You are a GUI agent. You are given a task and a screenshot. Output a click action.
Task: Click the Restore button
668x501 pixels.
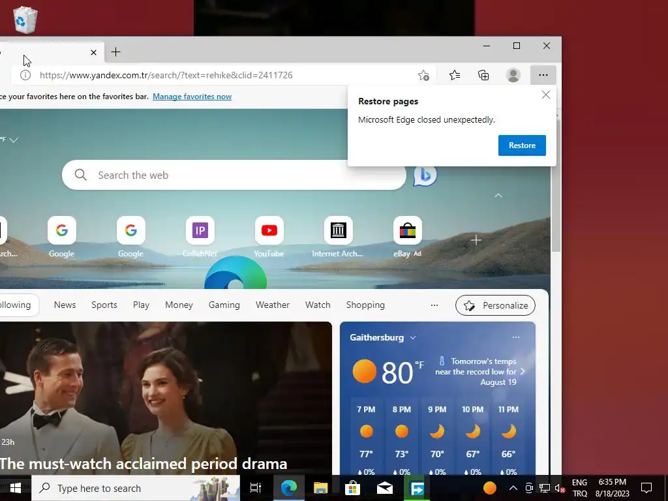[522, 145]
